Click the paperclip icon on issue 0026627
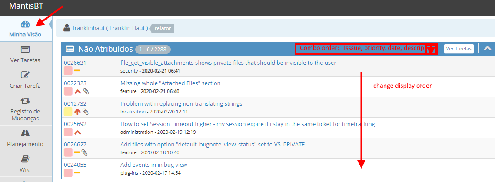 click(85, 152)
